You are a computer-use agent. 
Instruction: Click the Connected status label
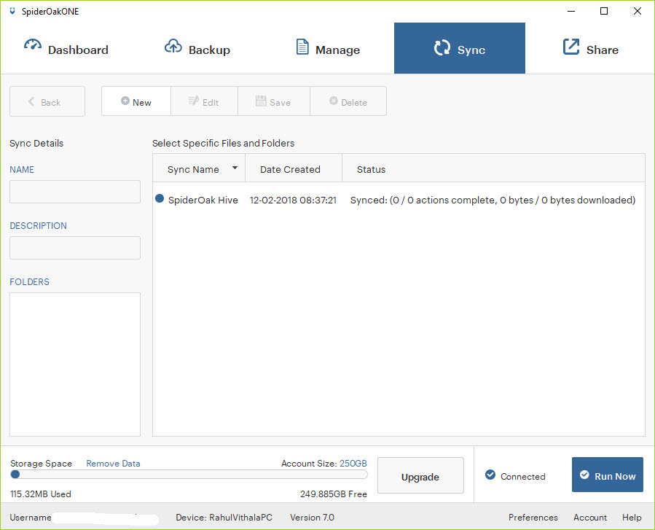coord(523,477)
